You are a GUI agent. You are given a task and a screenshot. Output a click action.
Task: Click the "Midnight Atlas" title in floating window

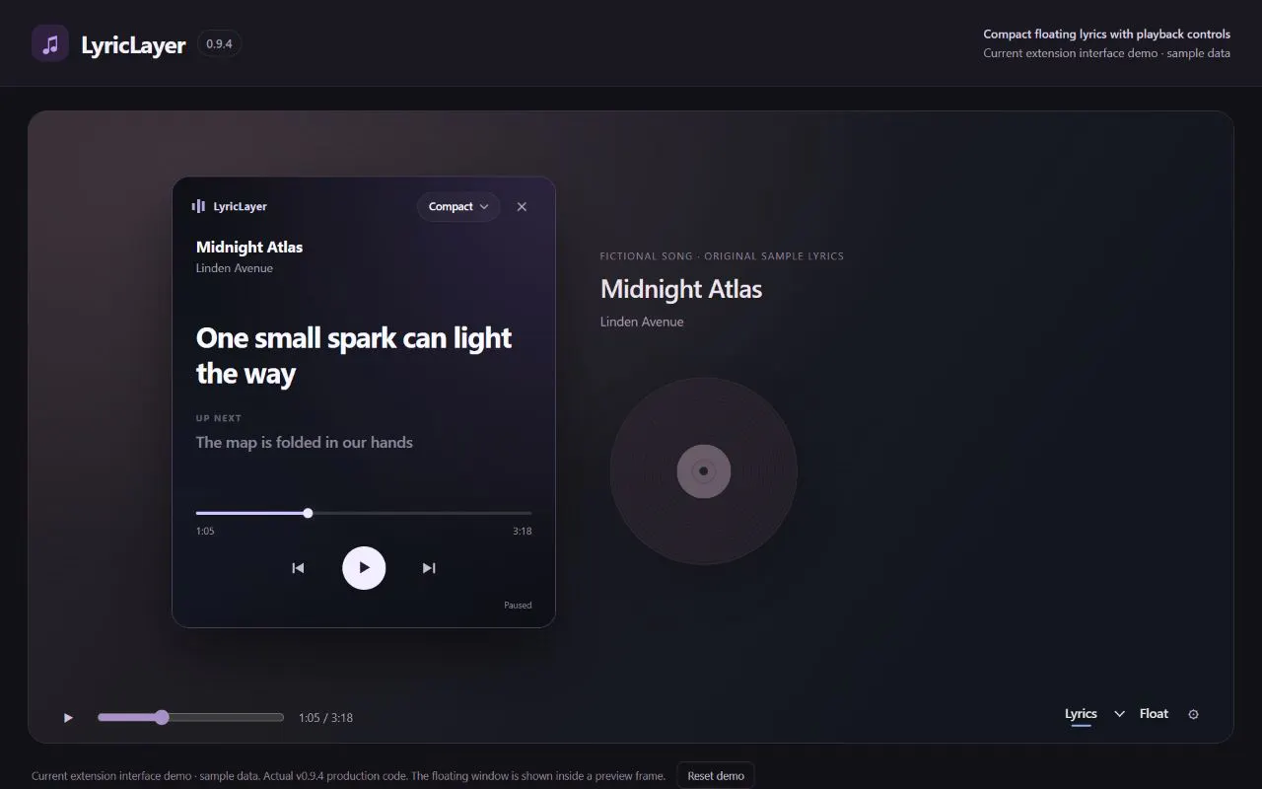pyautogui.click(x=249, y=247)
